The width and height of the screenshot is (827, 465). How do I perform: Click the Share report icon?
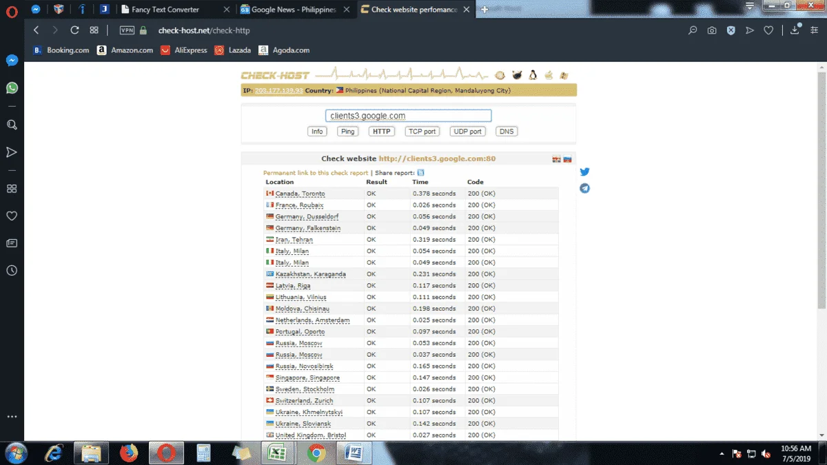click(x=420, y=173)
